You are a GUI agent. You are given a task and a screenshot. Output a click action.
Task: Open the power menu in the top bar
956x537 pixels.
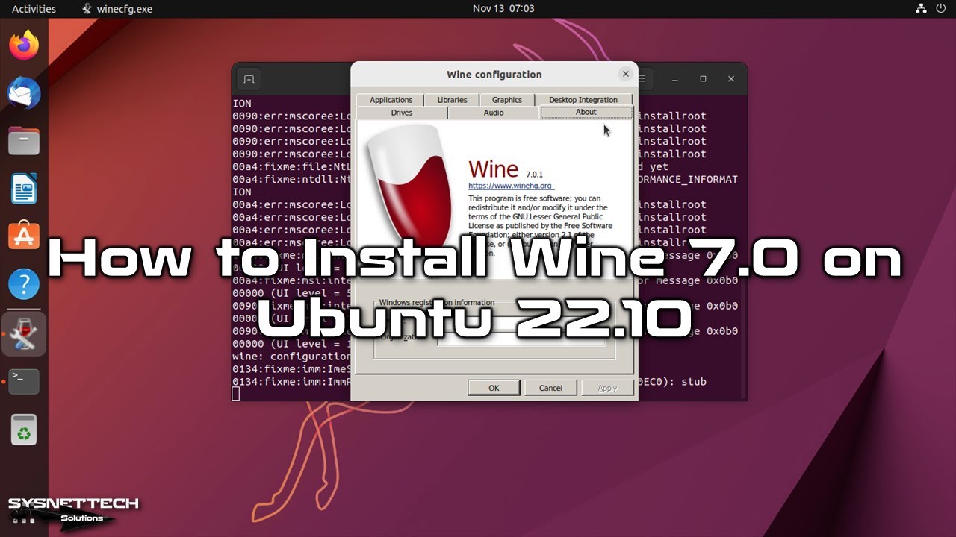tap(941, 9)
